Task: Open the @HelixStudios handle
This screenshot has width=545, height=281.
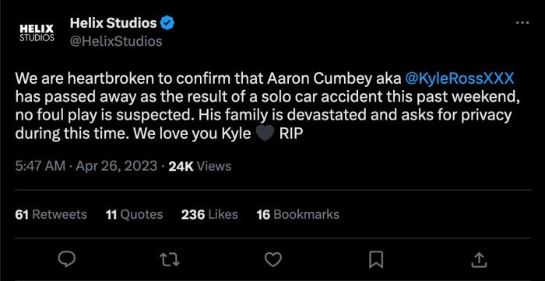Action: point(116,42)
